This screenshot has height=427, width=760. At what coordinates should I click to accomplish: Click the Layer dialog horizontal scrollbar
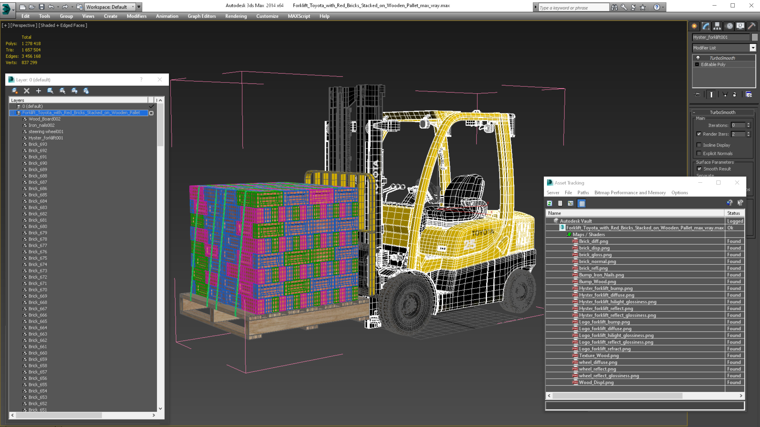coord(59,415)
